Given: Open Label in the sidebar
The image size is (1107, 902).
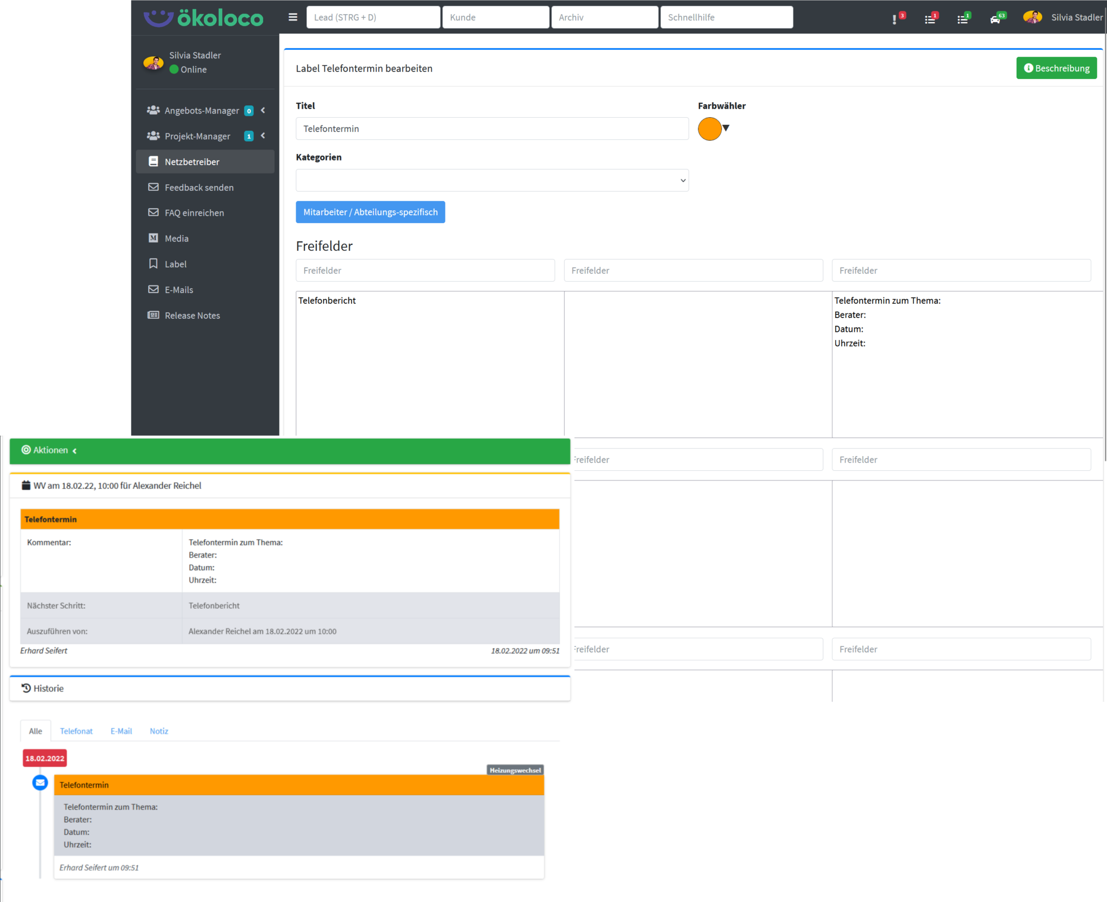Looking at the screenshot, I should click(x=176, y=264).
